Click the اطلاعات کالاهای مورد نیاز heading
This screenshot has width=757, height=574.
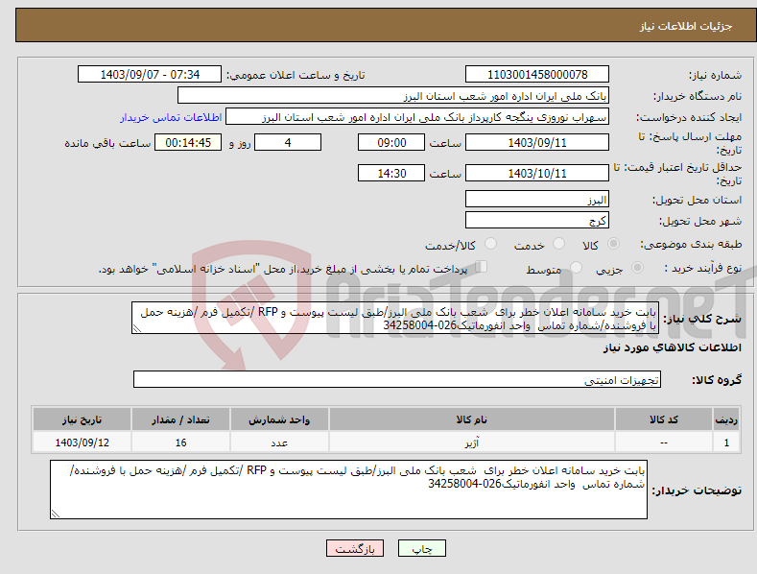[x=672, y=347]
